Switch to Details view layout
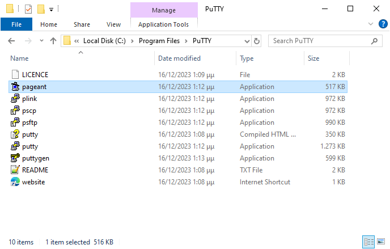The width and height of the screenshot is (390, 249). tap(368, 242)
